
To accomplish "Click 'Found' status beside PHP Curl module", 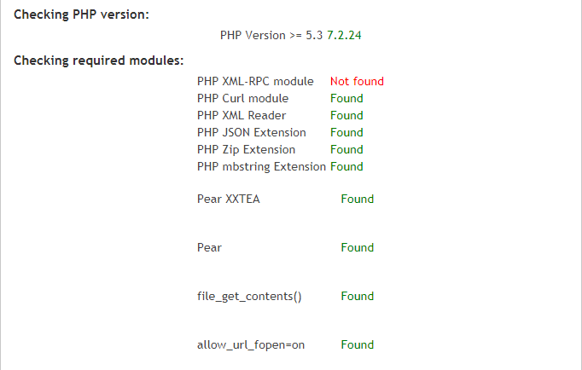I will click(x=346, y=99).
